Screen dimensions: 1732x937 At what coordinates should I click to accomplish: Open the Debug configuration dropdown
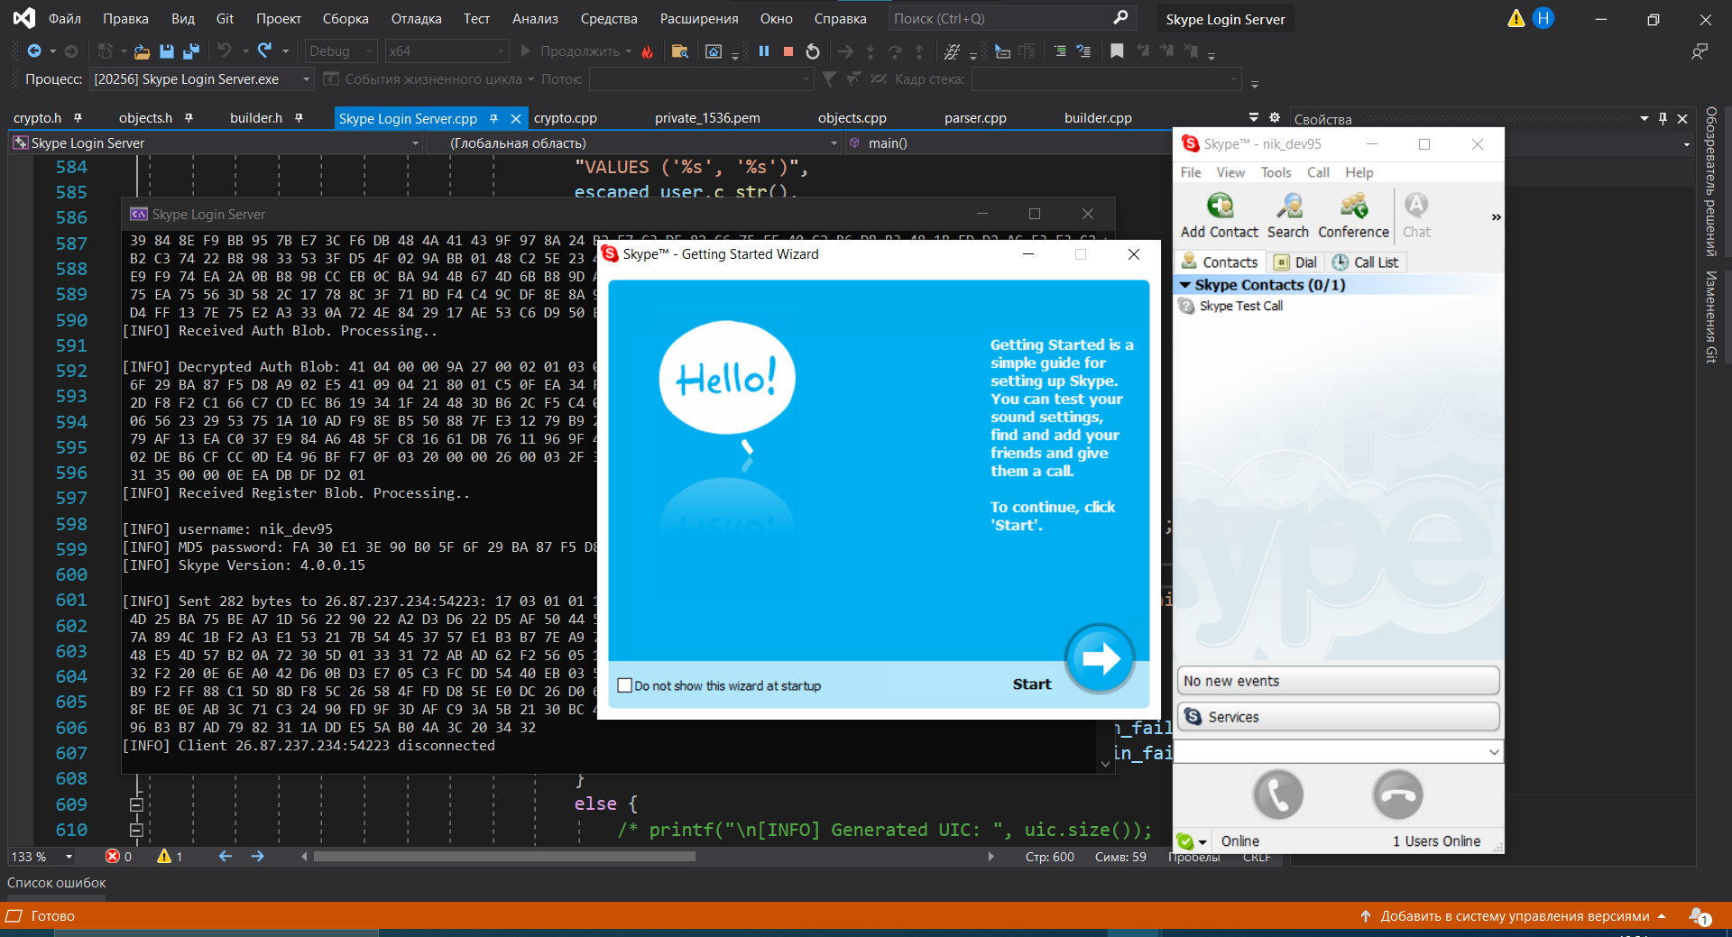[340, 51]
